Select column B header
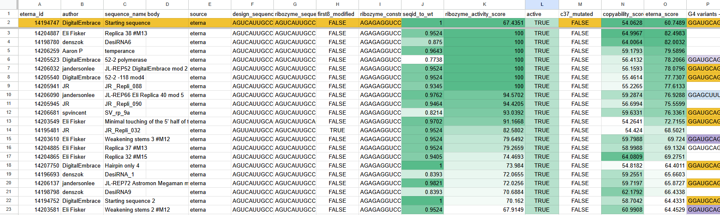The height and width of the screenshot is (215, 720). point(82,4)
